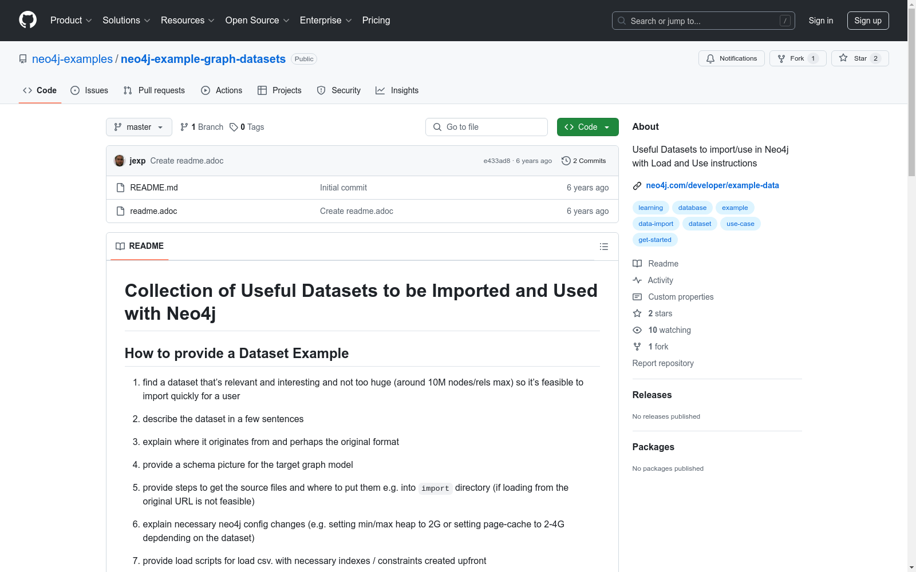The height and width of the screenshot is (572, 916).
Task: Select the Code tab
Action: pos(40,90)
